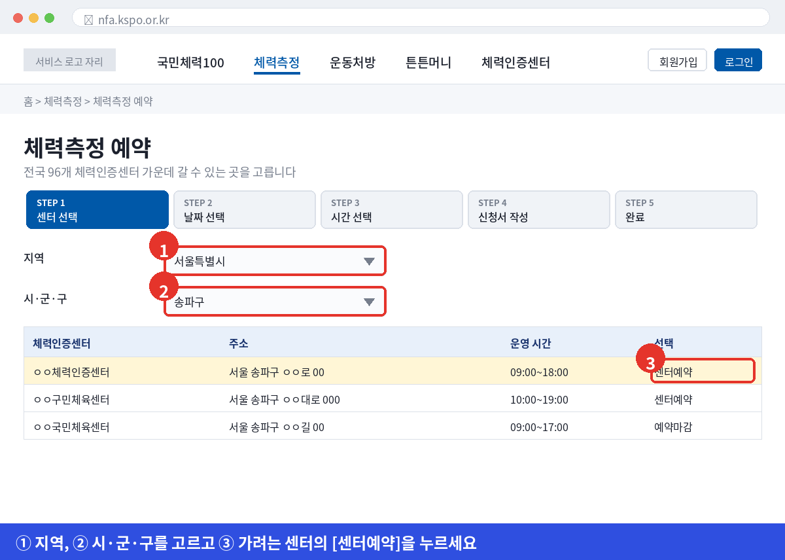Click the yellow minimize window button
The height and width of the screenshot is (560, 785).
(x=33, y=18)
